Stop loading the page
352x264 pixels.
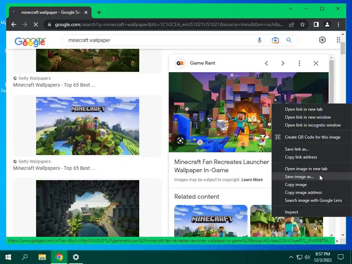coord(36,24)
